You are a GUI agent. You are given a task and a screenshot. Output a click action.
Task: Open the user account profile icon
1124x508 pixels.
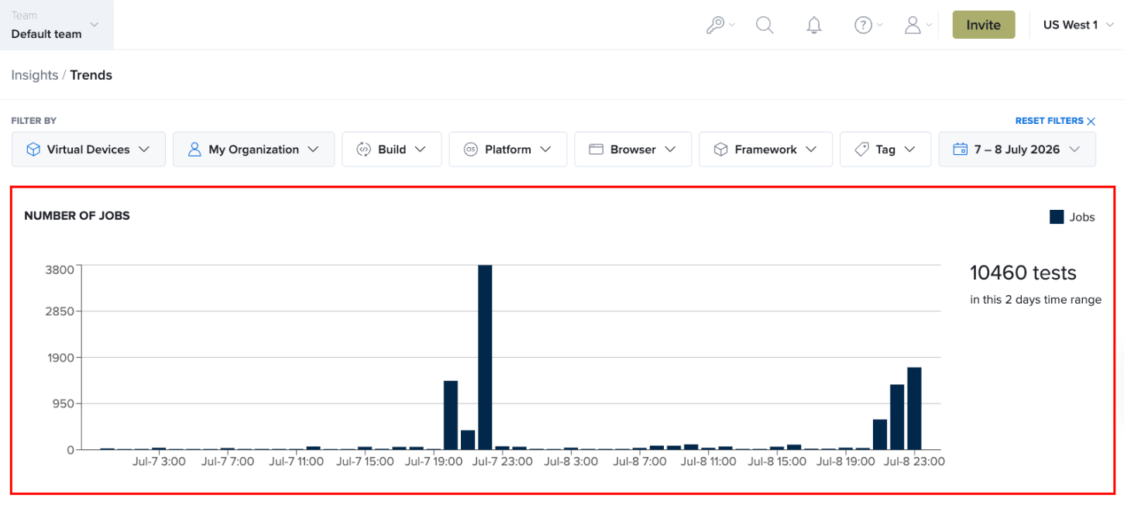[x=913, y=25]
